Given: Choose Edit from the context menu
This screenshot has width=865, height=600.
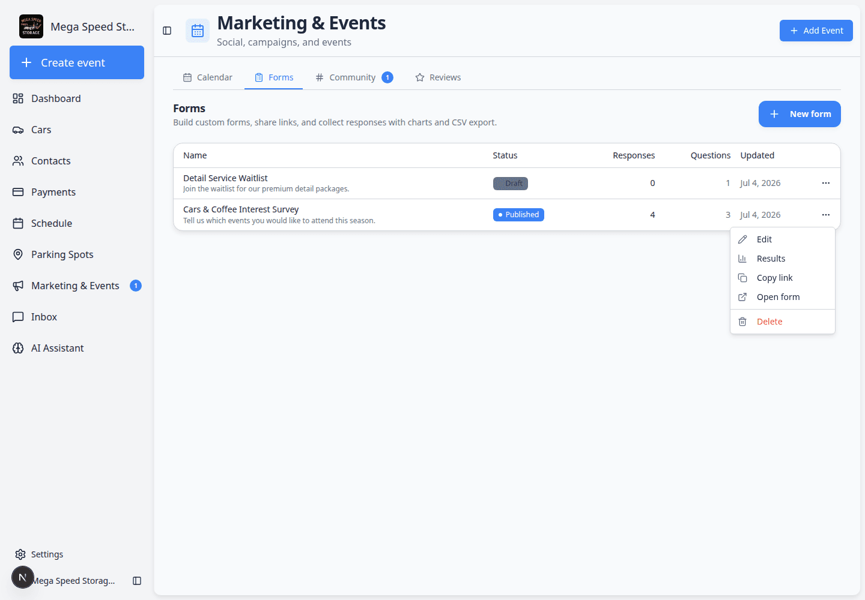Looking at the screenshot, I should 783,239.
